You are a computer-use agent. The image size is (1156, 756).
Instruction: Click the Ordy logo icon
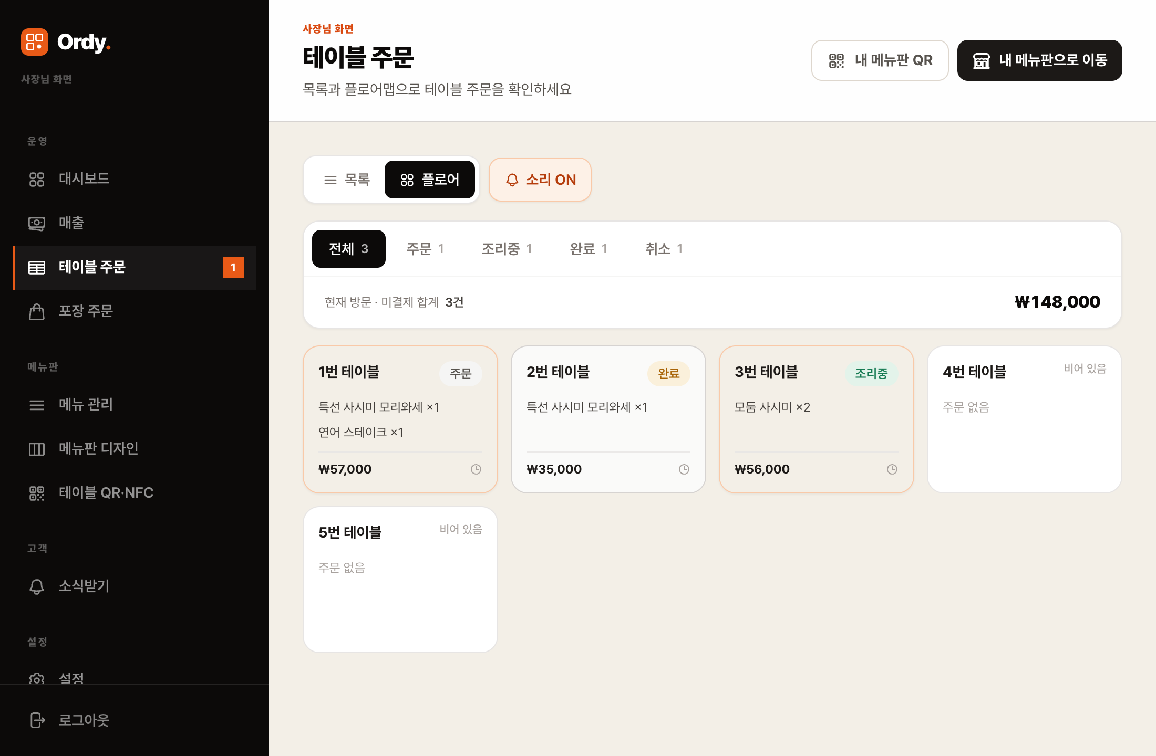(35, 42)
